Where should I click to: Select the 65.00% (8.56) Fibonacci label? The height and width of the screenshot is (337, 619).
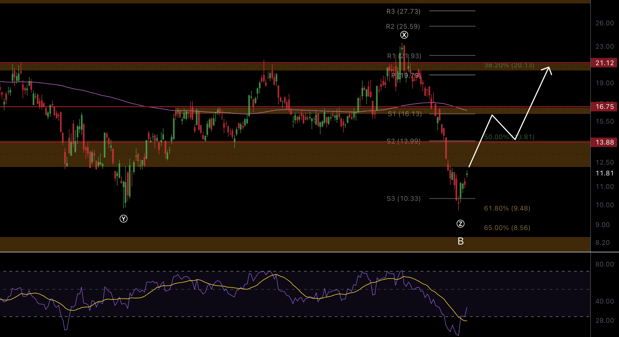click(x=507, y=228)
